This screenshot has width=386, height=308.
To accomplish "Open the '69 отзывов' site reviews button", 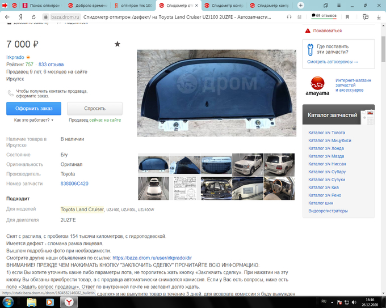I will click(x=324, y=16).
